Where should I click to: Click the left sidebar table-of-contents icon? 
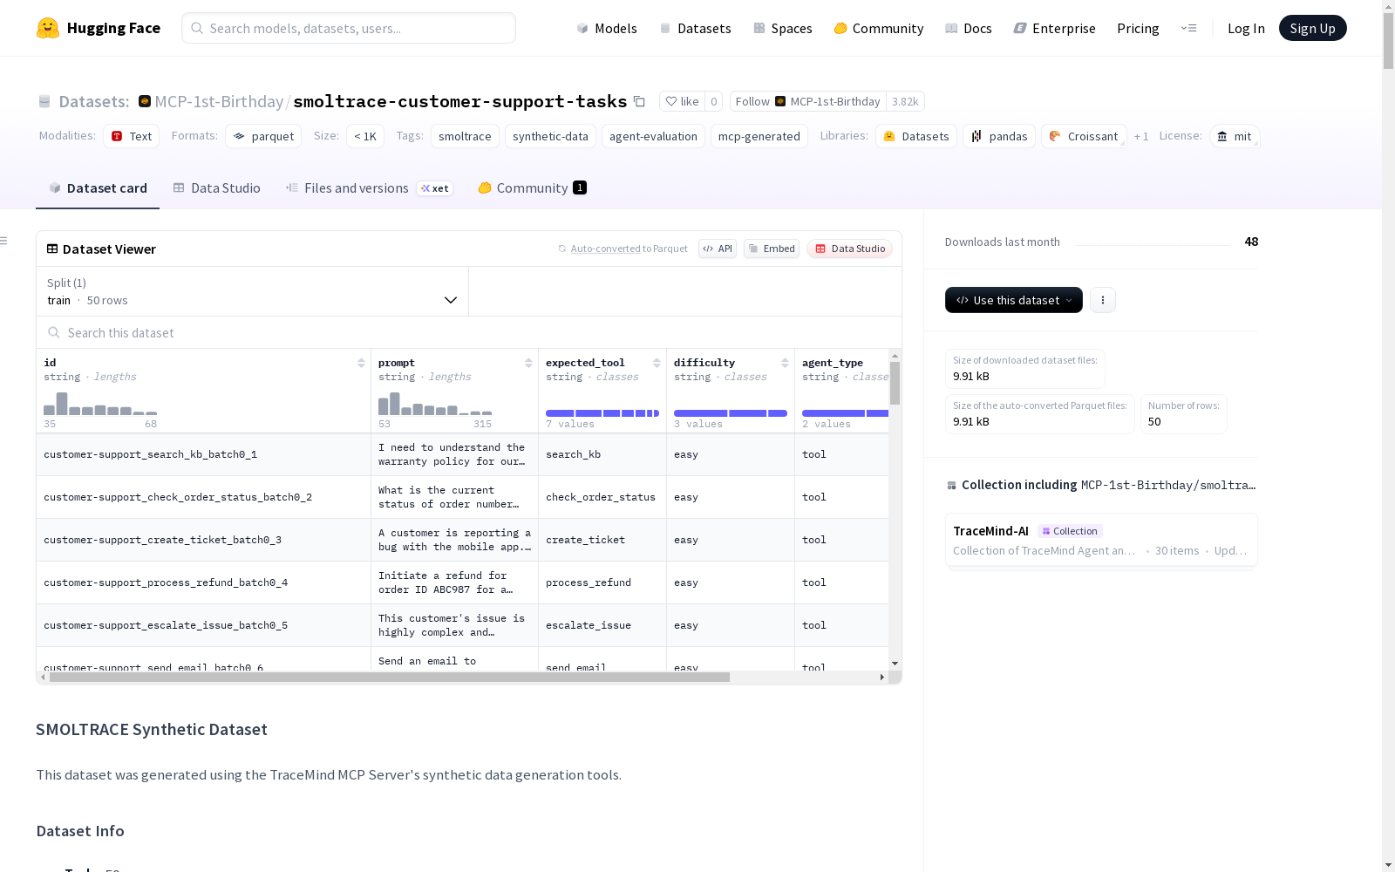(x=4, y=241)
